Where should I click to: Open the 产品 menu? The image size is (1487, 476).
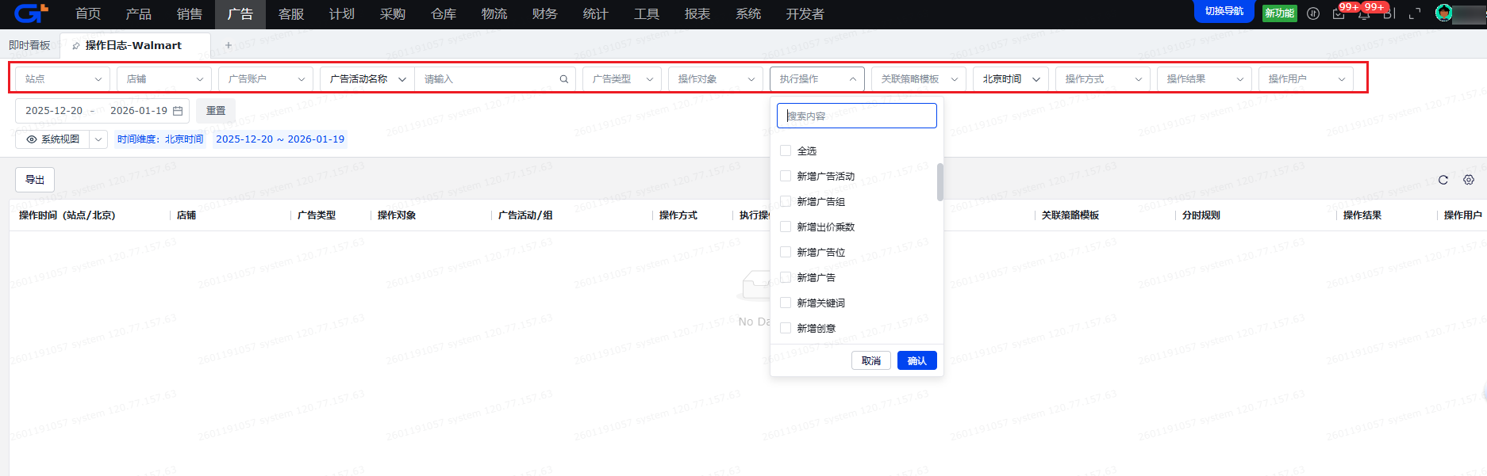[x=139, y=14]
